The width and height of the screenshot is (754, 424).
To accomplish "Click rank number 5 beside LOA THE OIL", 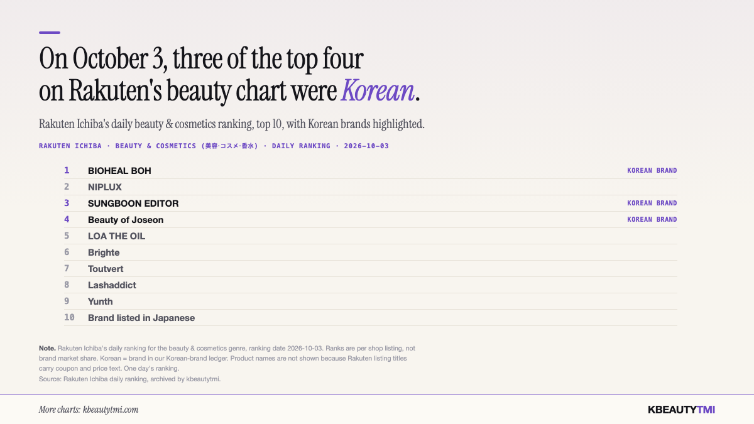I will coord(67,236).
